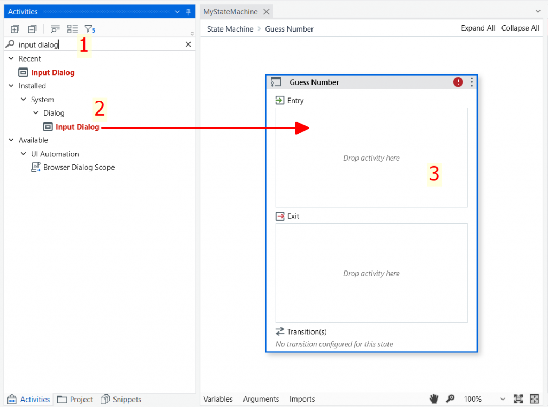Click the Input Dialog icon under Dialog
Image resolution: width=548 pixels, height=407 pixels.
pyautogui.click(x=48, y=126)
